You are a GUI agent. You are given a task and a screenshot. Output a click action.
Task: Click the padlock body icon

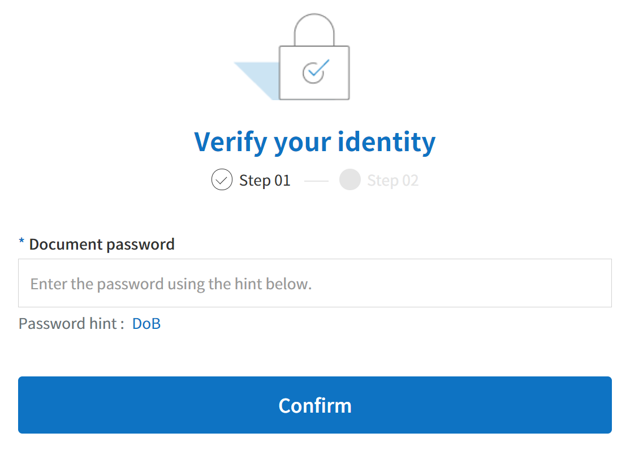(314, 73)
